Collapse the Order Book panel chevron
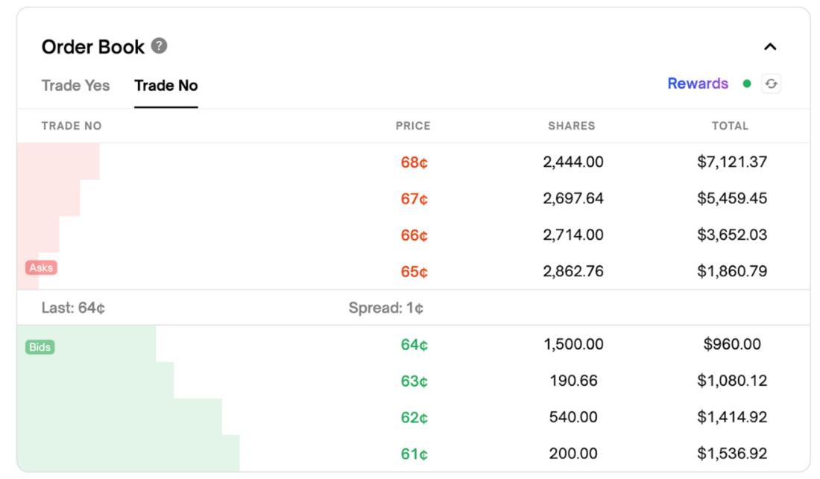820x479 pixels. coord(770,47)
